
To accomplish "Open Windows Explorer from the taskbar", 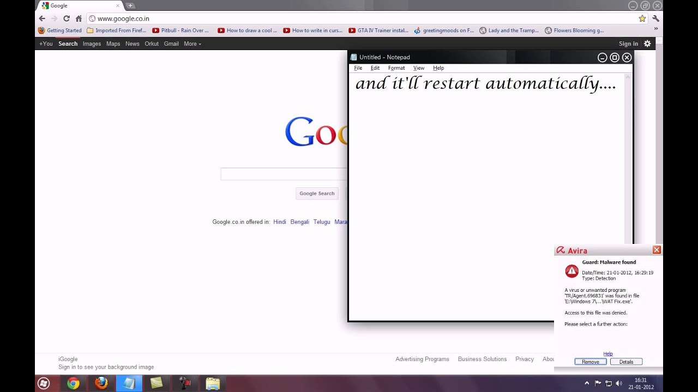I will tap(213, 383).
